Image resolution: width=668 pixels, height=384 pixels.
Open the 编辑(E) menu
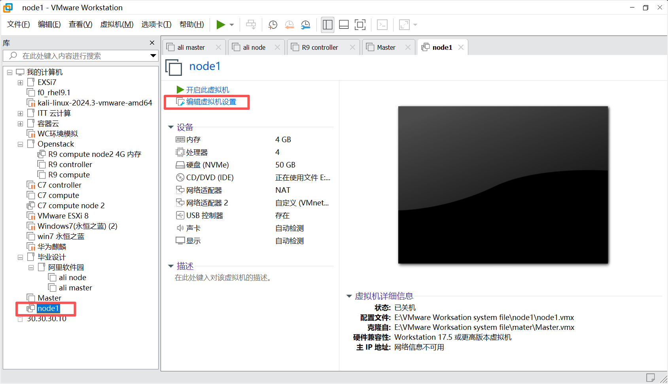[x=49, y=24]
